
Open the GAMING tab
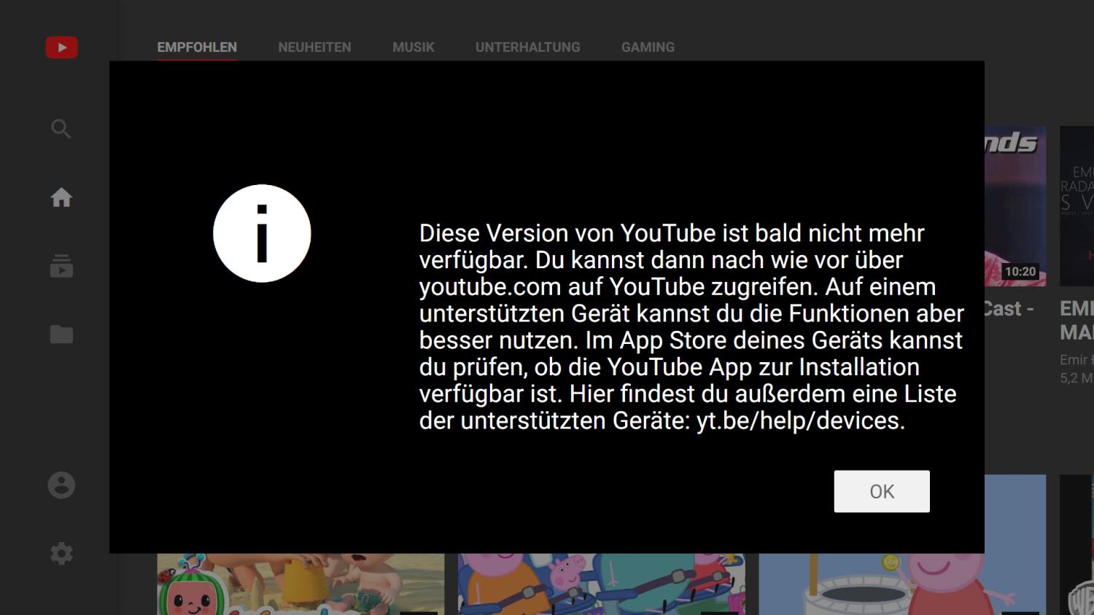[648, 47]
